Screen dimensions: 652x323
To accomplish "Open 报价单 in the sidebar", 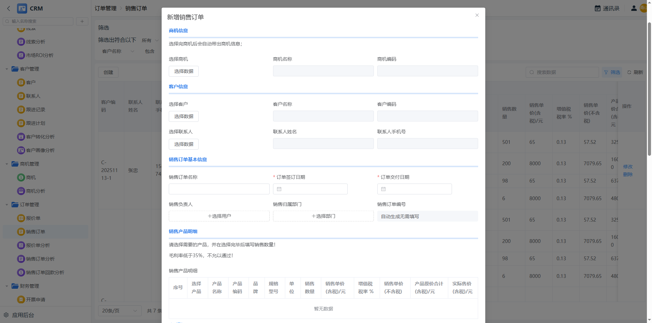I will coord(33,218).
